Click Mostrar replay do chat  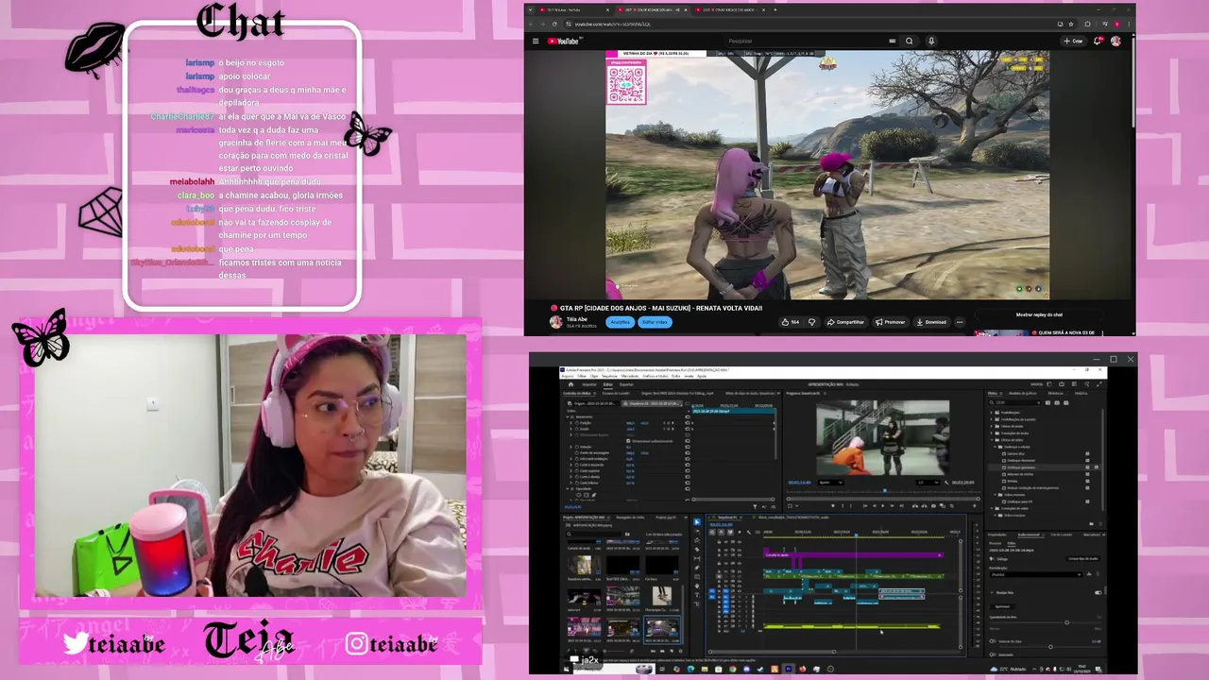click(1039, 314)
